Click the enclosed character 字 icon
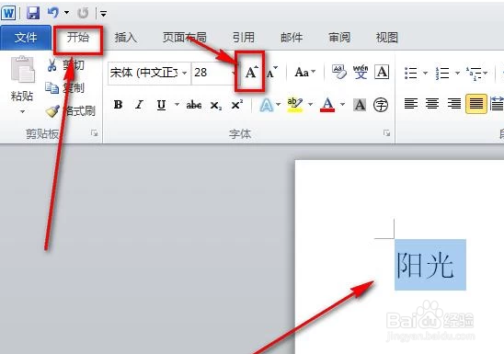The width and height of the screenshot is (504, 354). tap(381, 105)
